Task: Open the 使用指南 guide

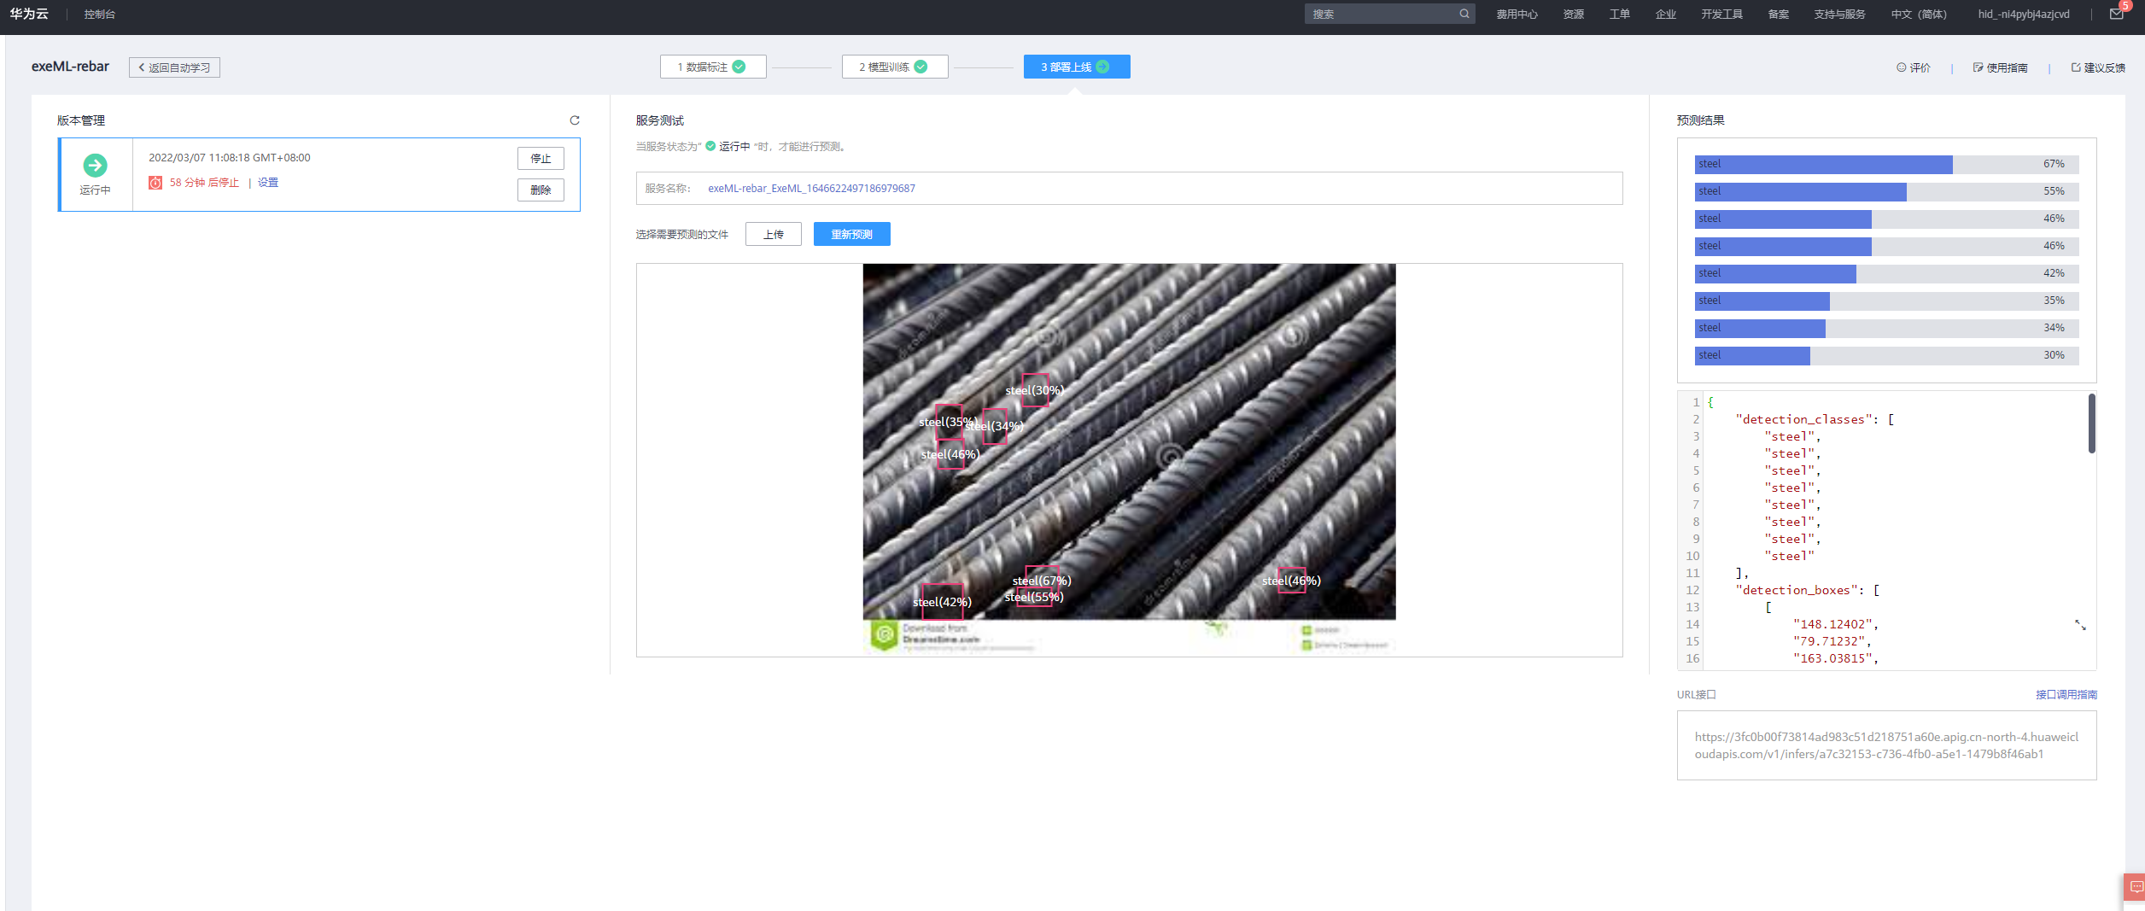Action: (2000, 67)
